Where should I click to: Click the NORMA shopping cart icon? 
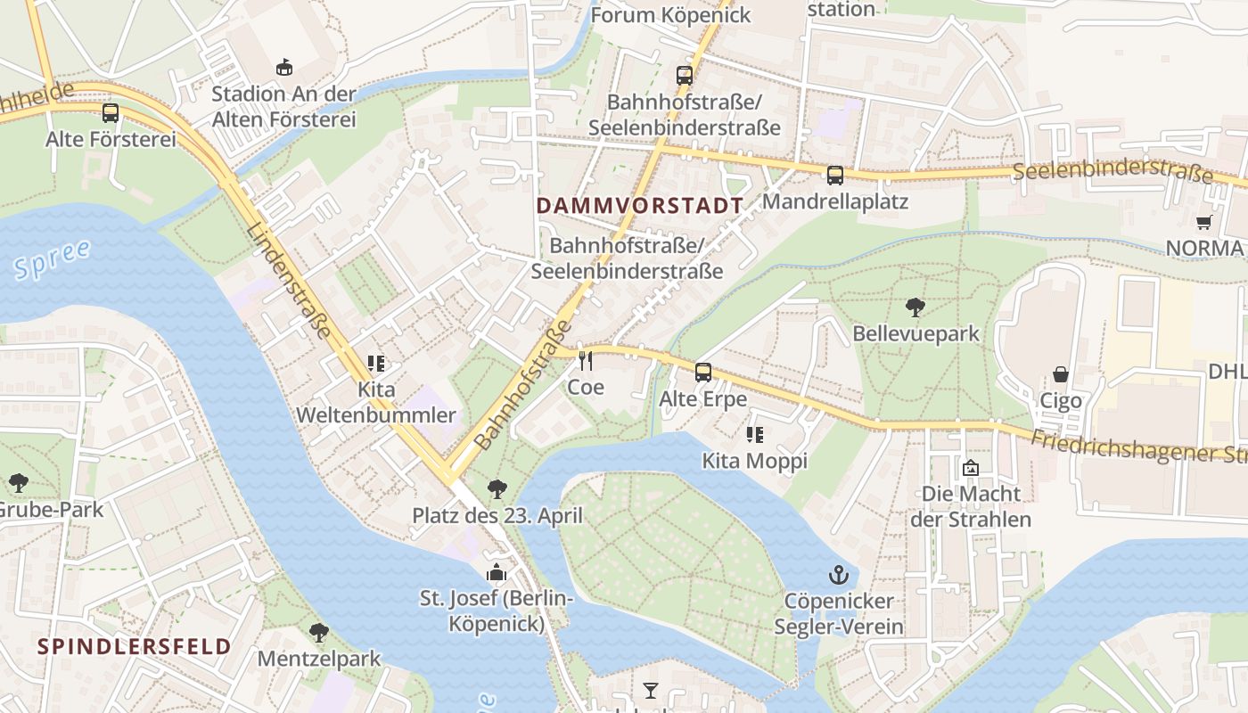pos(1204,223)
